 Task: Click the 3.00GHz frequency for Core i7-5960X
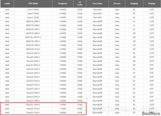click(63, 10)
